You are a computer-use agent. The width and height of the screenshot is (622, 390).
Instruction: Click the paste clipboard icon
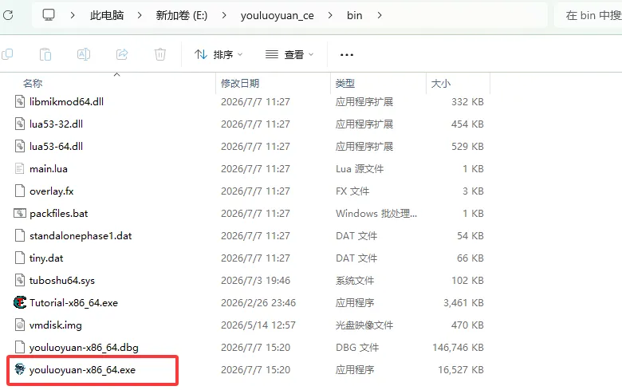(x=45, y=54)
